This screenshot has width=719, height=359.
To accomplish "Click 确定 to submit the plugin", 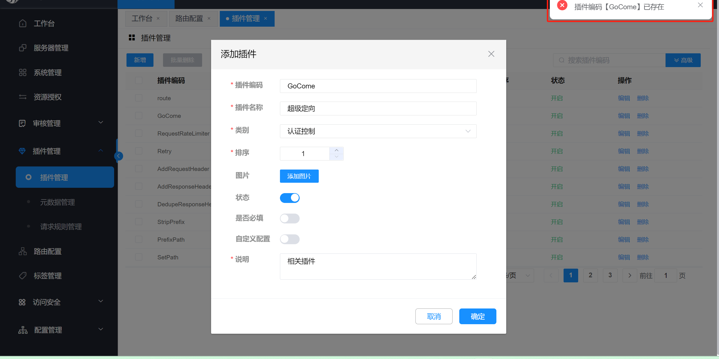I will tap(478, 316).
